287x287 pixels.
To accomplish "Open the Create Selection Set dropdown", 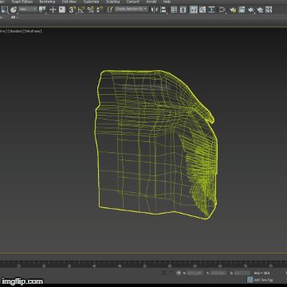I will pos(132,9).
